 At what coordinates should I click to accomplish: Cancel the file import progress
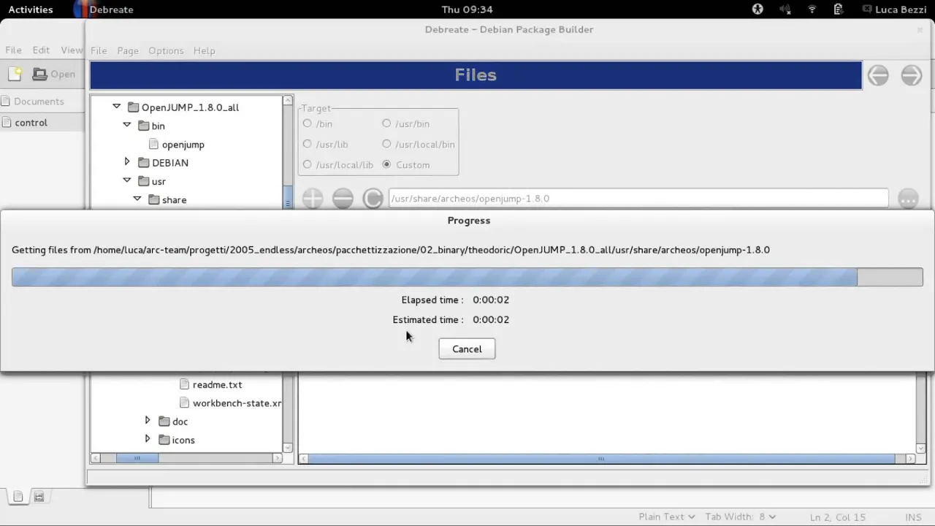[467, 349]
